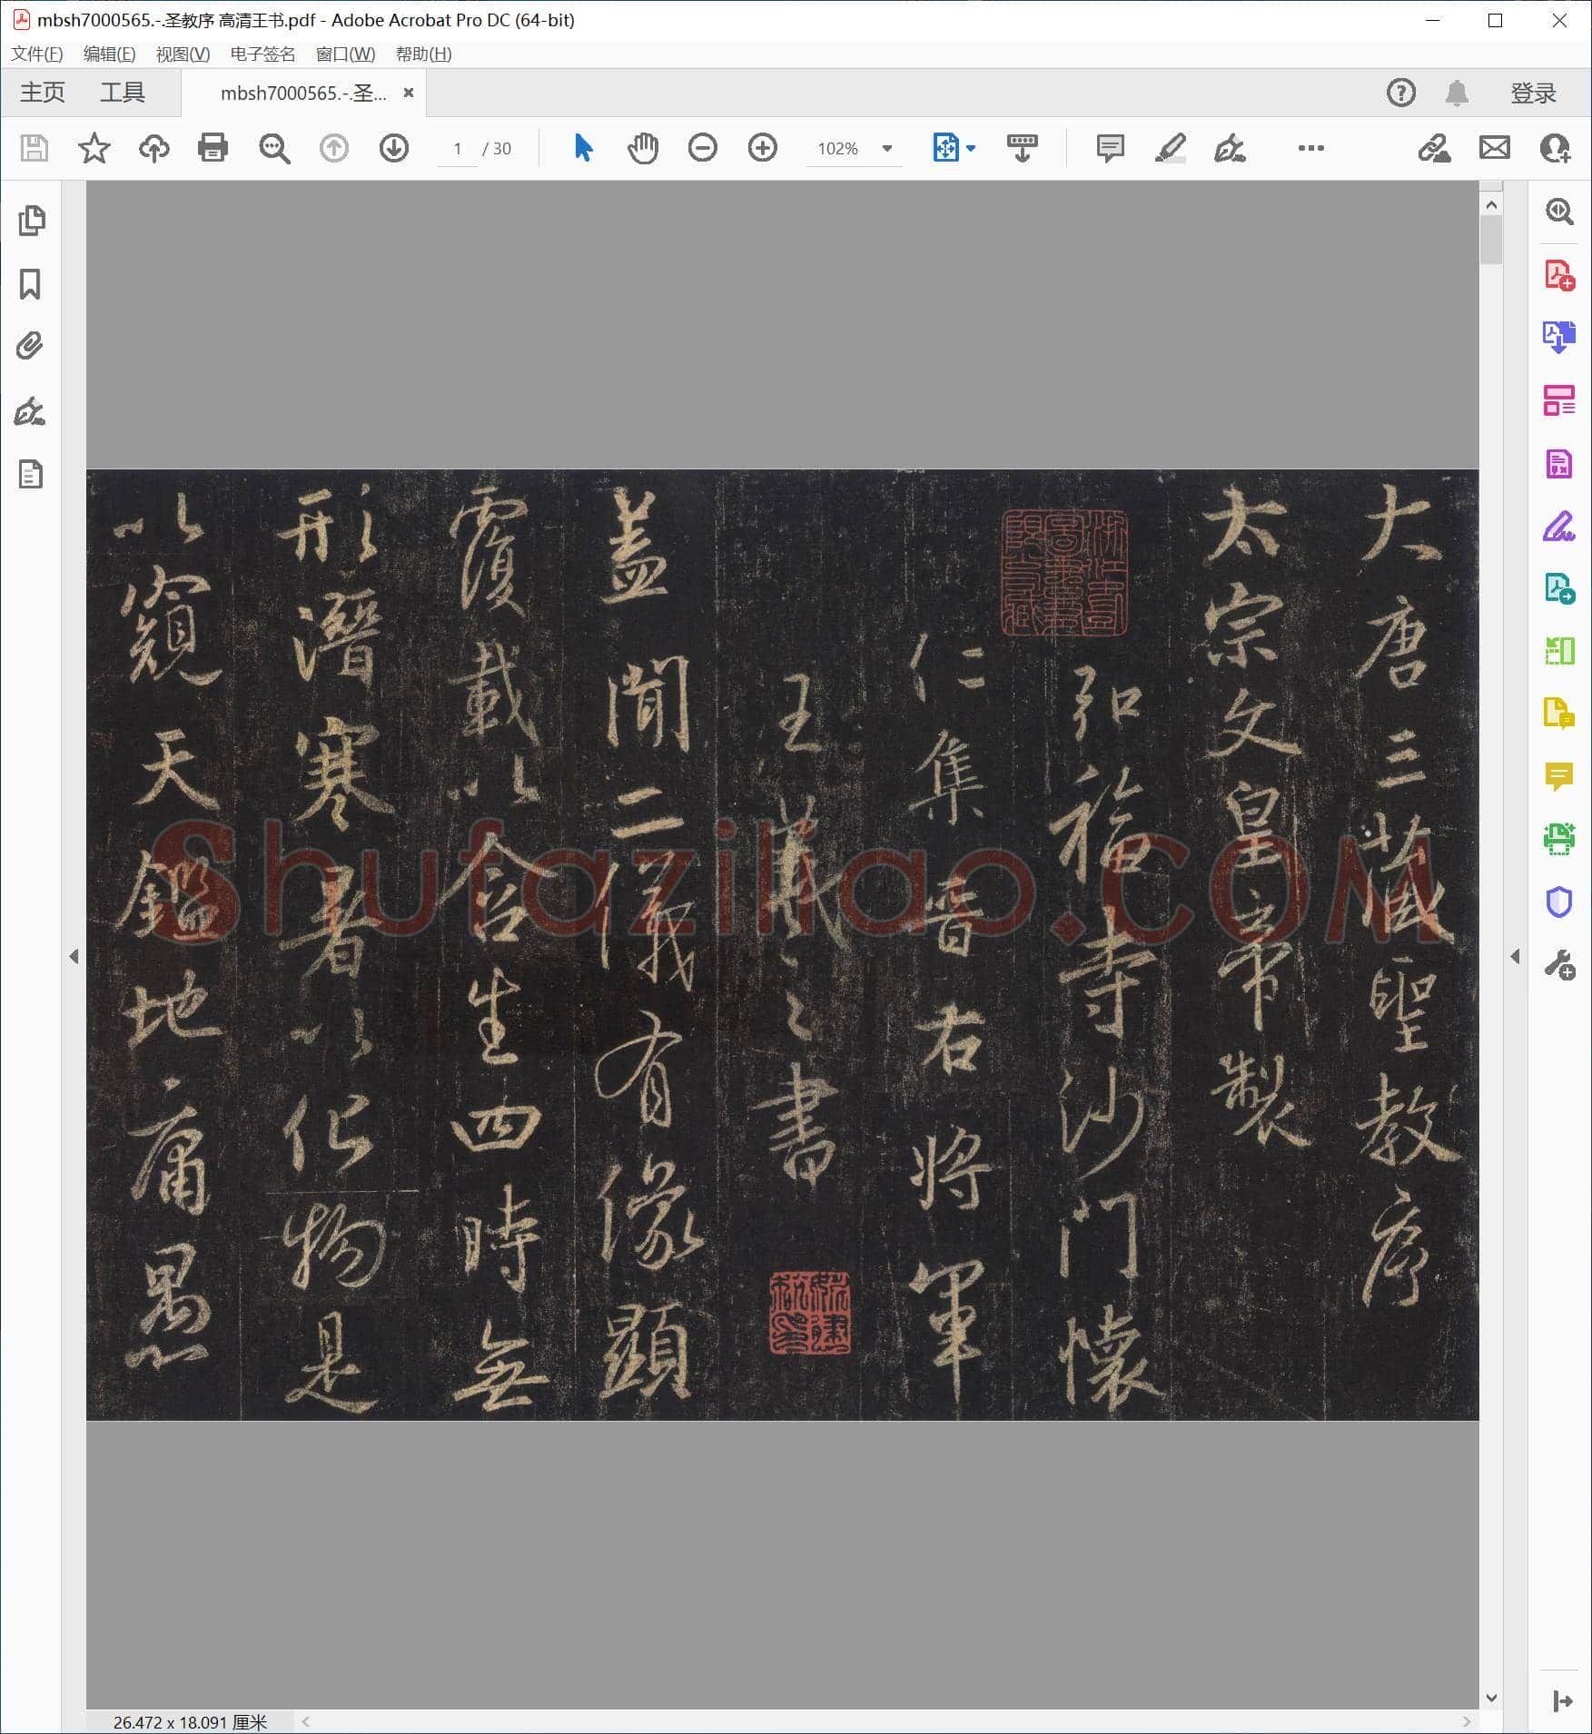
Task: Close the mbsh7000565 document tab
Action: point(409,93)
